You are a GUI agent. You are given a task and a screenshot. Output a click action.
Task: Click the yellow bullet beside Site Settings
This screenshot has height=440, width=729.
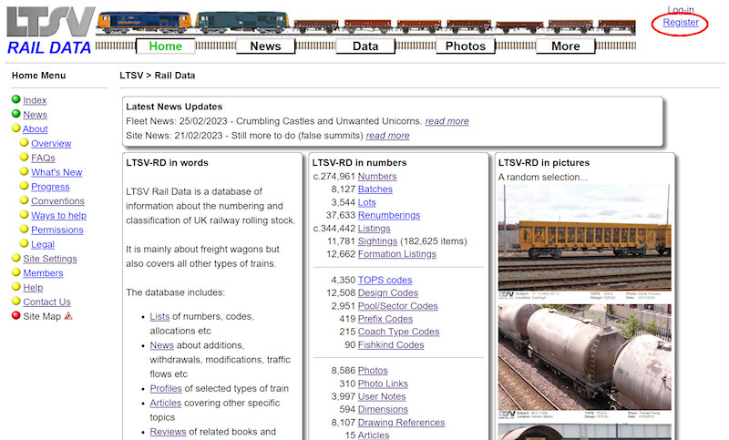[x=16, y=259]
